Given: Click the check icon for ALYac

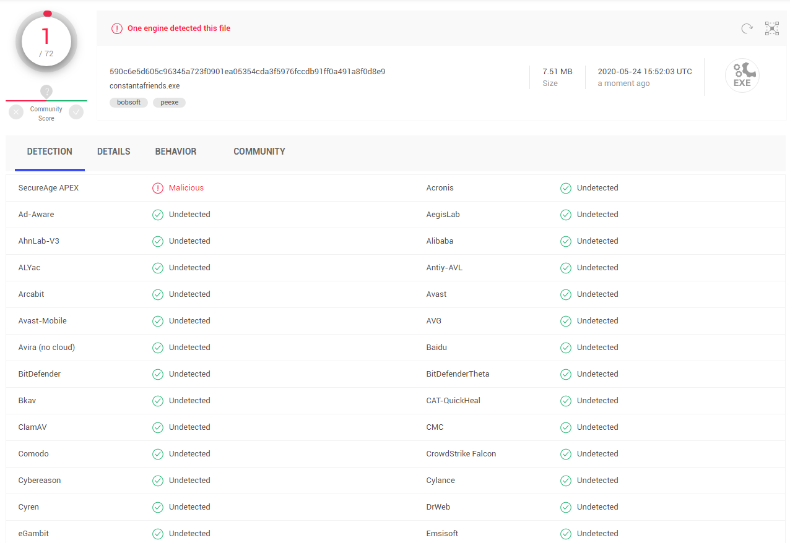Looking at the screenshot, I should click(158, 268).
